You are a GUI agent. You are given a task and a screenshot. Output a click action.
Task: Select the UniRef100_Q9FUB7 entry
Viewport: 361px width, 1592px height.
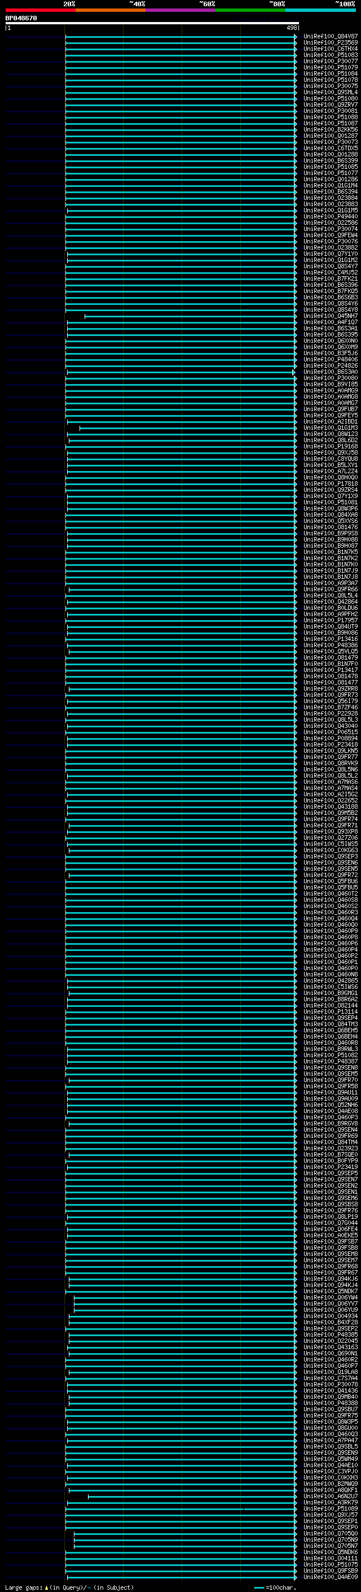(331, 409)
